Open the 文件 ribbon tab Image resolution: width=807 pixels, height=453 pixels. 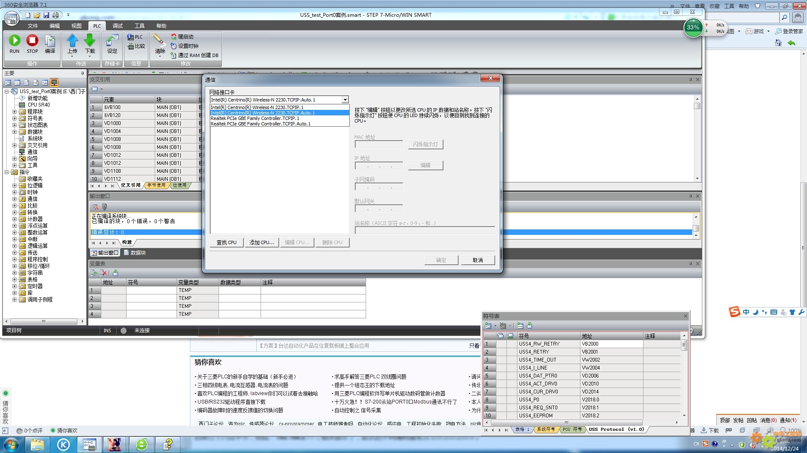[33, 26]
